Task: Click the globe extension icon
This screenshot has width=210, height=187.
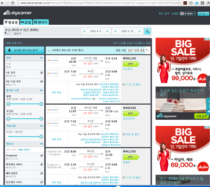Action: [191, 3]
